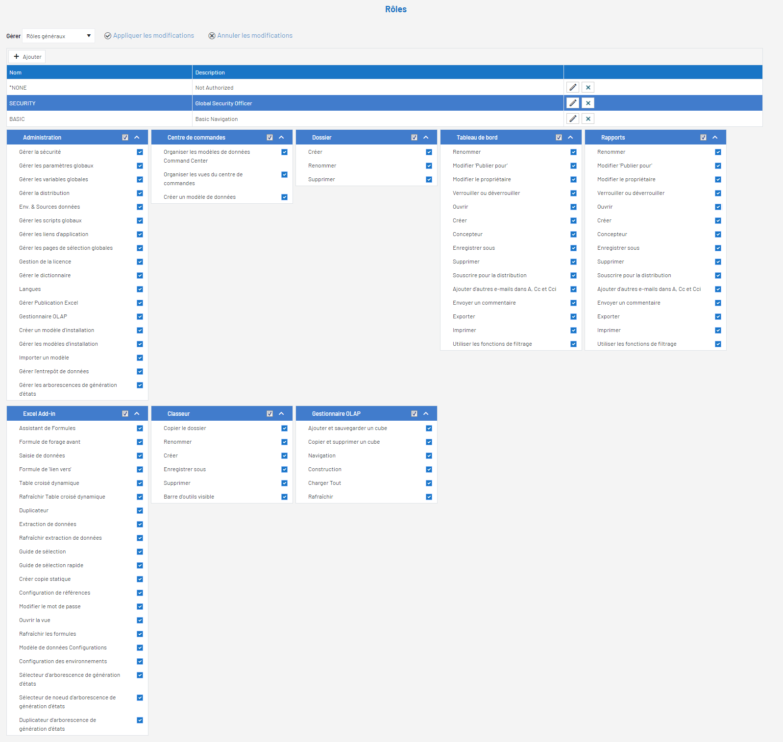Click the Ajouter button
The image size is (783, 742).
[27, 57]
